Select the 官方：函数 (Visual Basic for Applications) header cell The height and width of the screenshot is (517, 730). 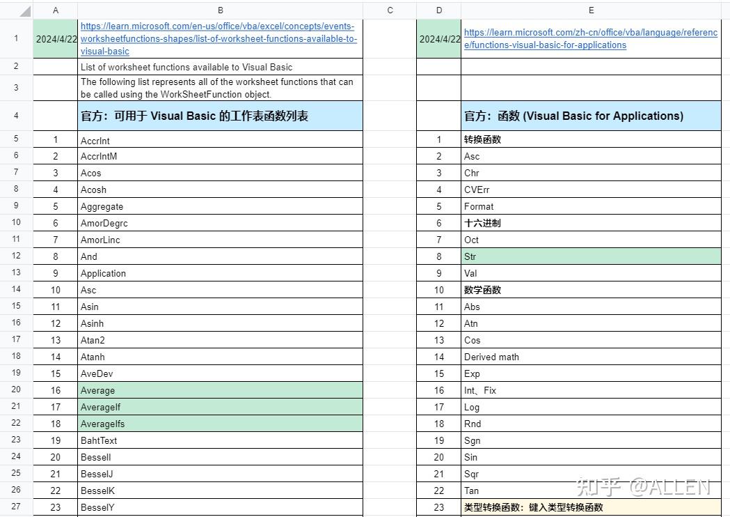(x=590, y=116)
